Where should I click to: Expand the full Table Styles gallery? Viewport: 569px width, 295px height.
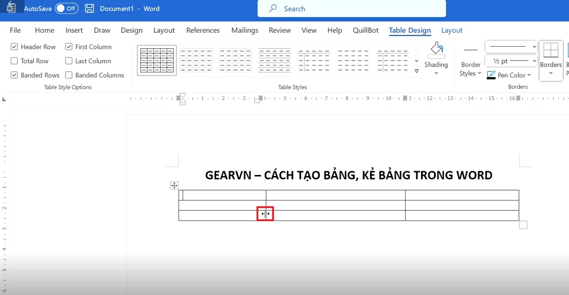[x=417, y=72]
